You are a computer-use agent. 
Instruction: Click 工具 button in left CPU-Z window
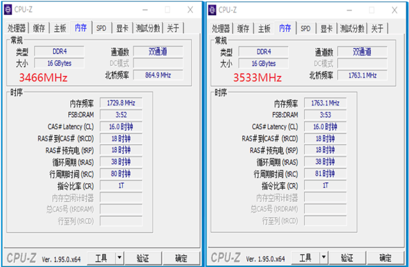point(102,258)
